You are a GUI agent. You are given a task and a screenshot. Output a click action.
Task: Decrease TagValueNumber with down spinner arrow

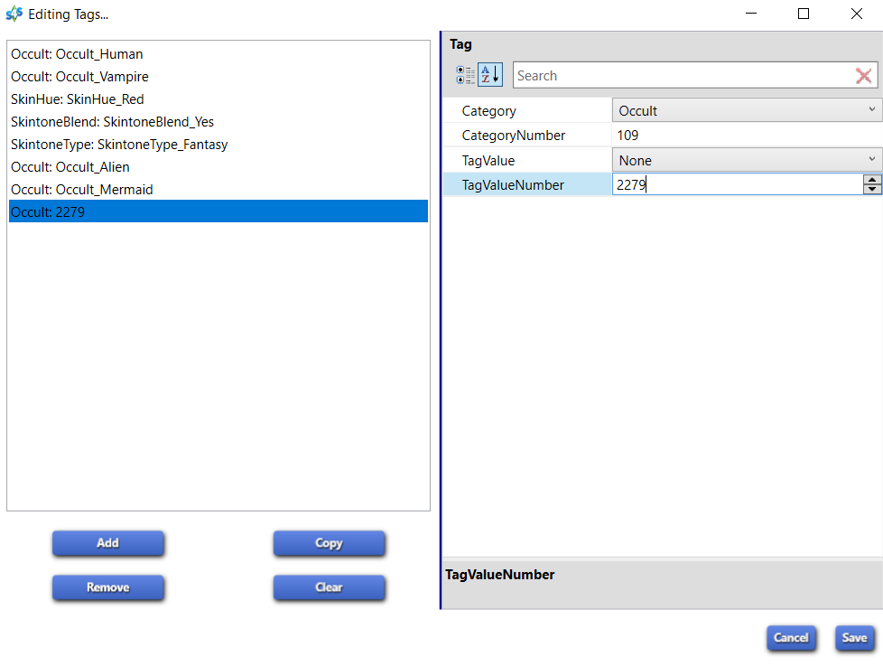click(872, 190)
